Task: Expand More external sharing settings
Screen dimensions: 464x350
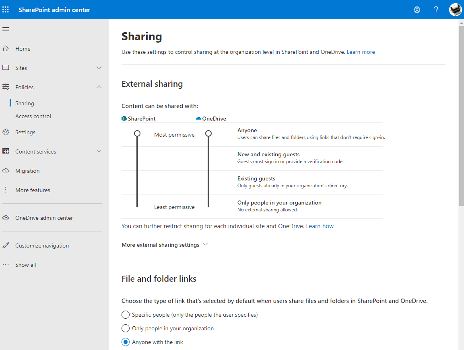Action: 165,245
